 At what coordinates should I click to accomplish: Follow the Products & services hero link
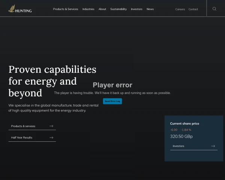point(32,126)
